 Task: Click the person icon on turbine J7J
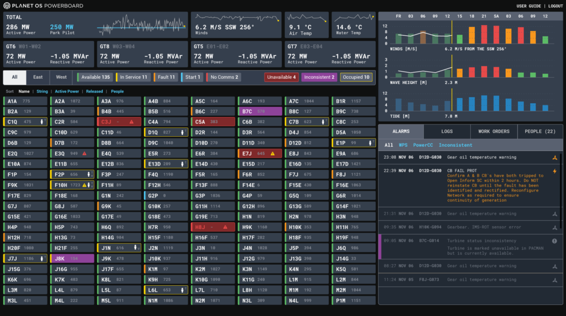42,259
